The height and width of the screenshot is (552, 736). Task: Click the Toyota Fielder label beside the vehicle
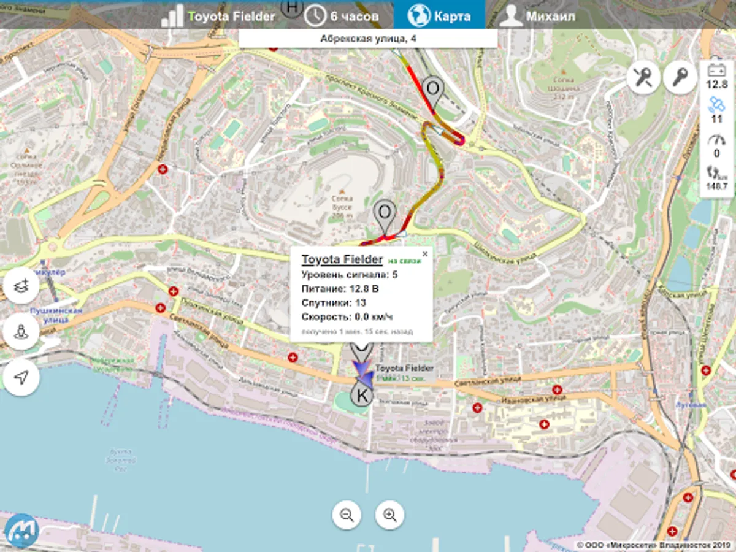coord(405,368)
